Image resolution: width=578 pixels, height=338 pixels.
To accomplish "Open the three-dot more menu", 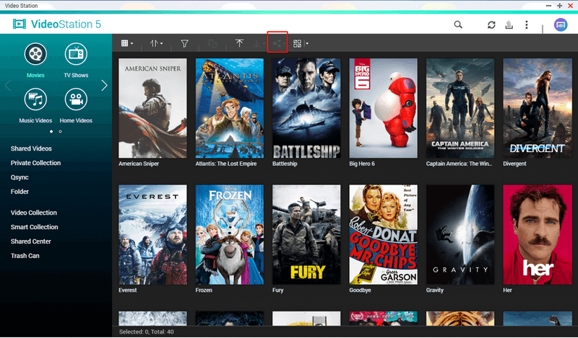I will click(x=527, y=25).
